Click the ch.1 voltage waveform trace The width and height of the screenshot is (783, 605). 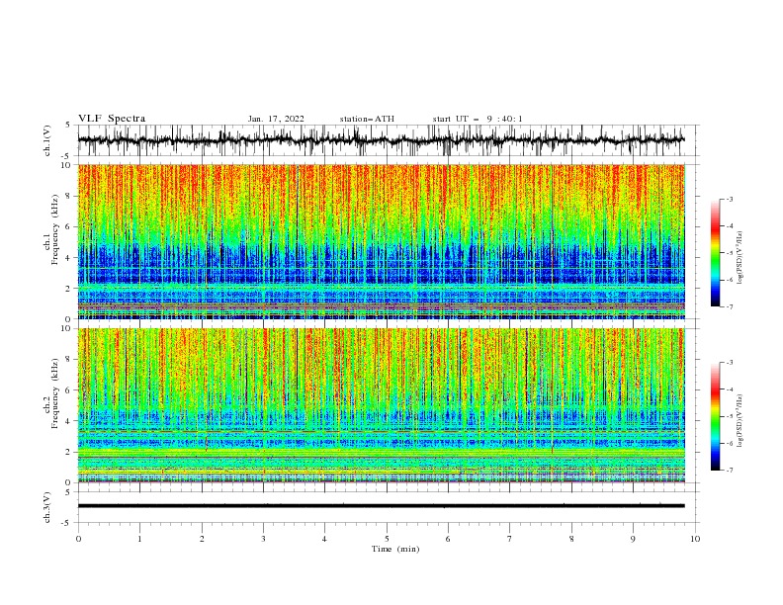(x=381, y=140)
